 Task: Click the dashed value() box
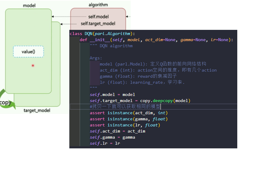[x=28, y=52]
